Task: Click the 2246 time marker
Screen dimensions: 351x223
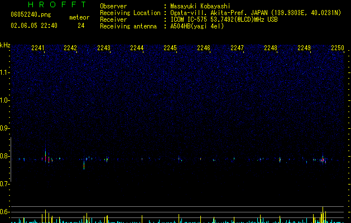Action: point(204,48)
